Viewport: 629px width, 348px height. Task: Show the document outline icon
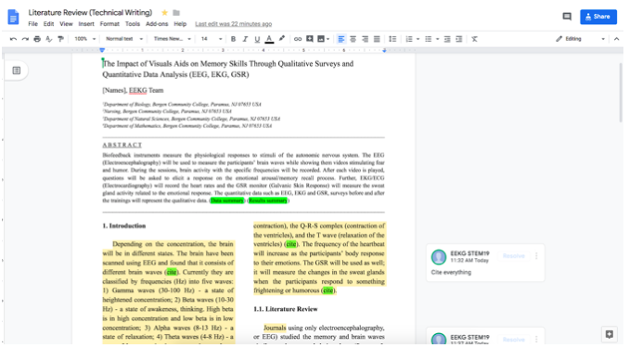point(17,71)
